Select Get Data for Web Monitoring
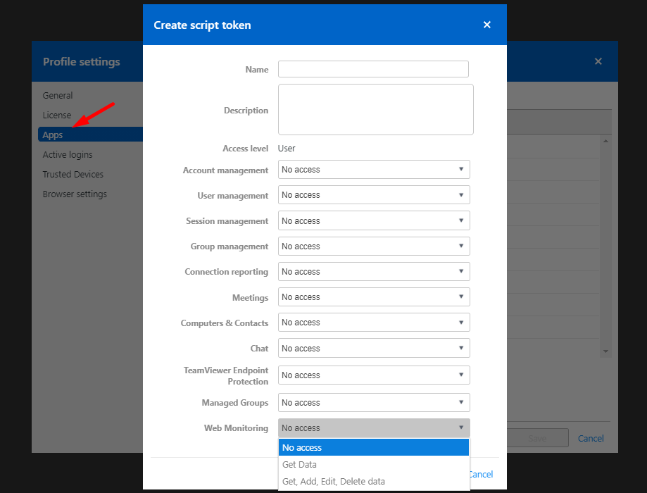 (301, 464)
